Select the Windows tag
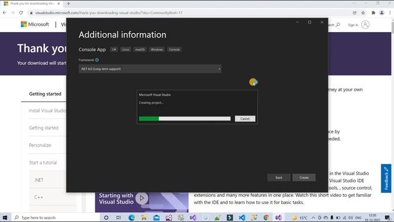The height and width of the screenshot is (222, 394). pyautogui.click(x=157, y=49)
